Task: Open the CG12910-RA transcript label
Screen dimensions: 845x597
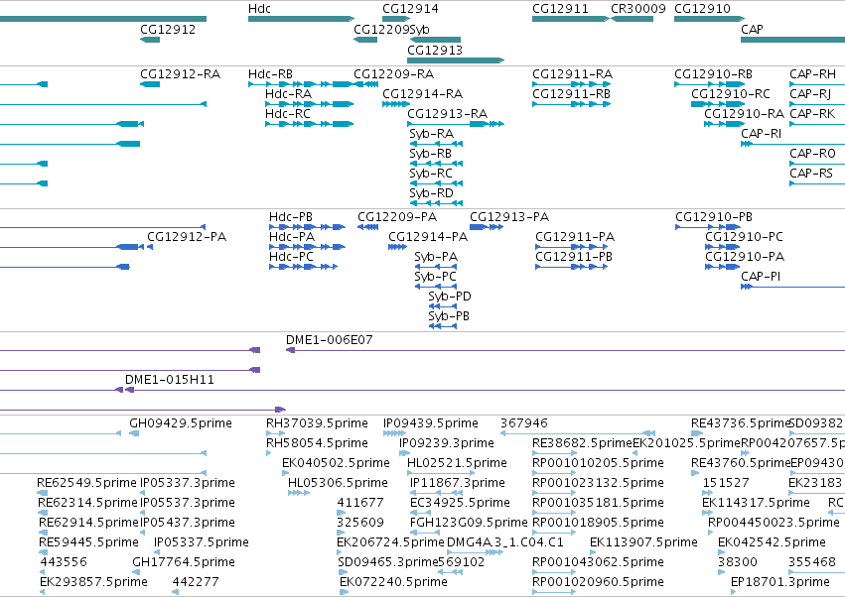Action: [x=744, y=114]
